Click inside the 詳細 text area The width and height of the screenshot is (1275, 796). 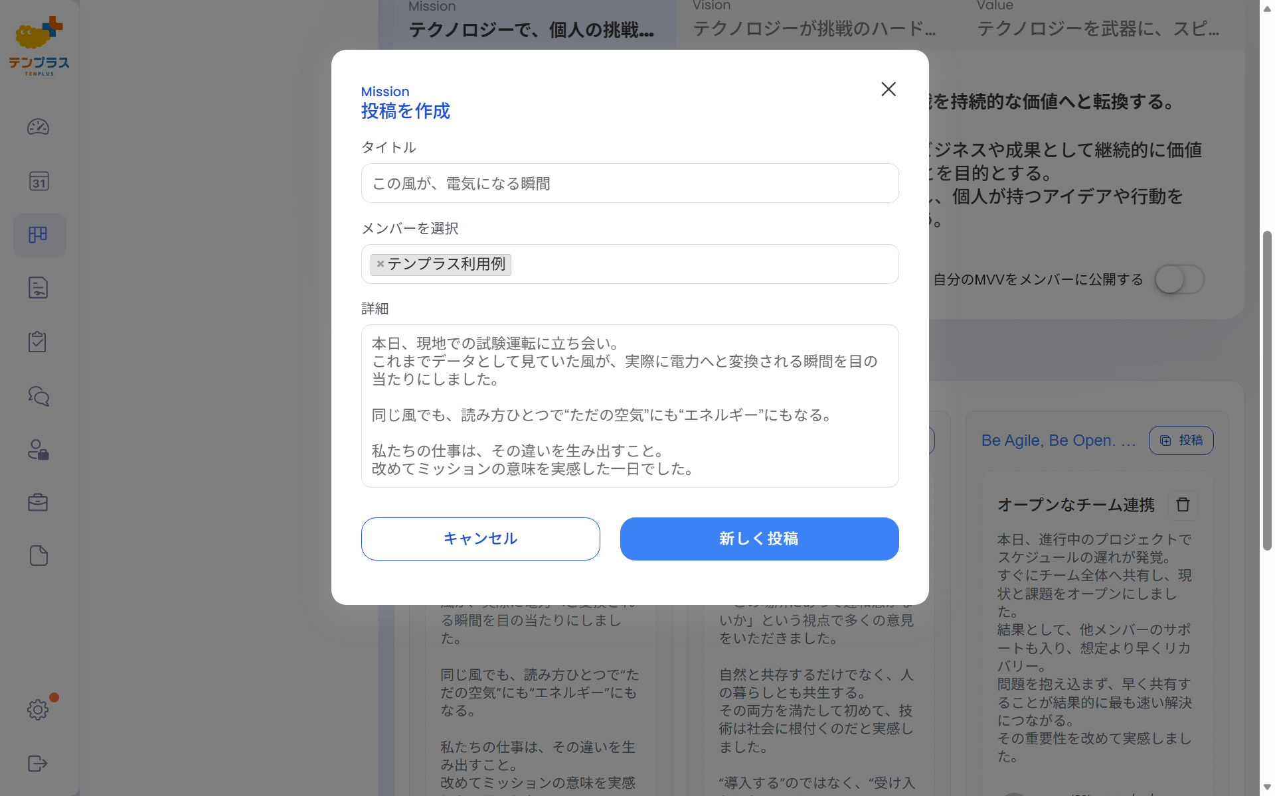[x=630, y=406]
